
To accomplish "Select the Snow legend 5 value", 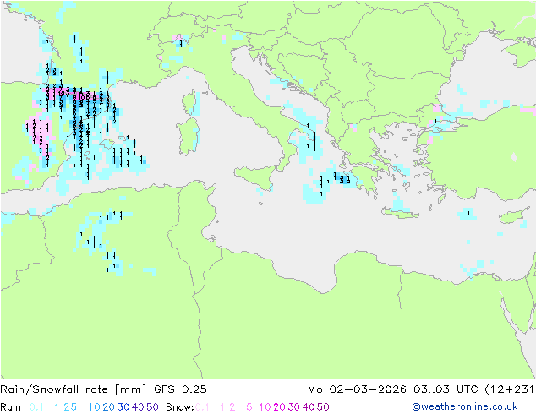I will click(x=249, y=407).
